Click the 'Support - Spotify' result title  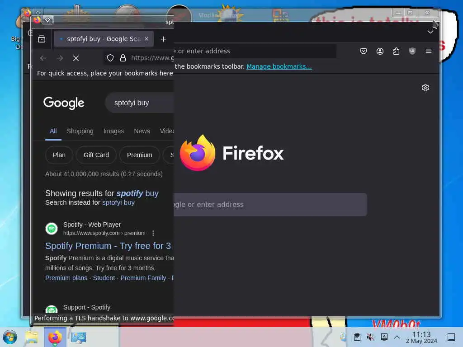(x=87, y=307)
